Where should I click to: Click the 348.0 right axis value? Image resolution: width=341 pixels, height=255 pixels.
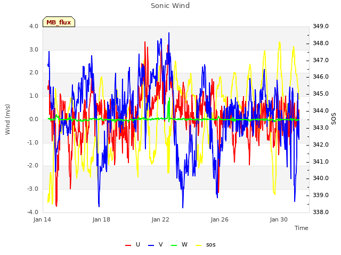(321, 44)
